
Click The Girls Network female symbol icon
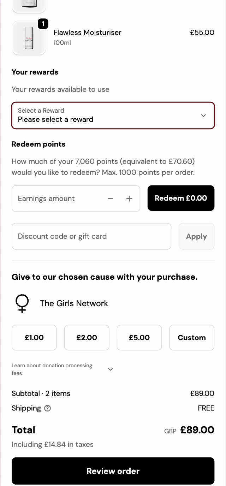tap(22, 303)
